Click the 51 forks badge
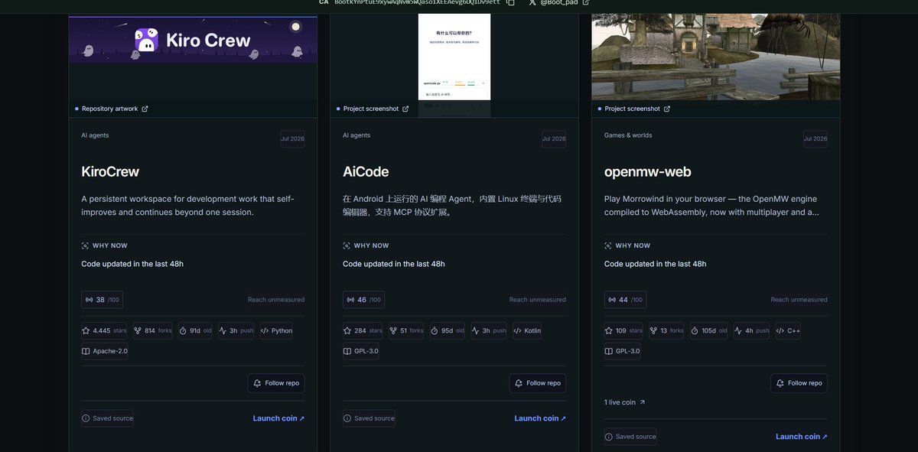This screenshot has height=452, width=918. coord(407,330)
